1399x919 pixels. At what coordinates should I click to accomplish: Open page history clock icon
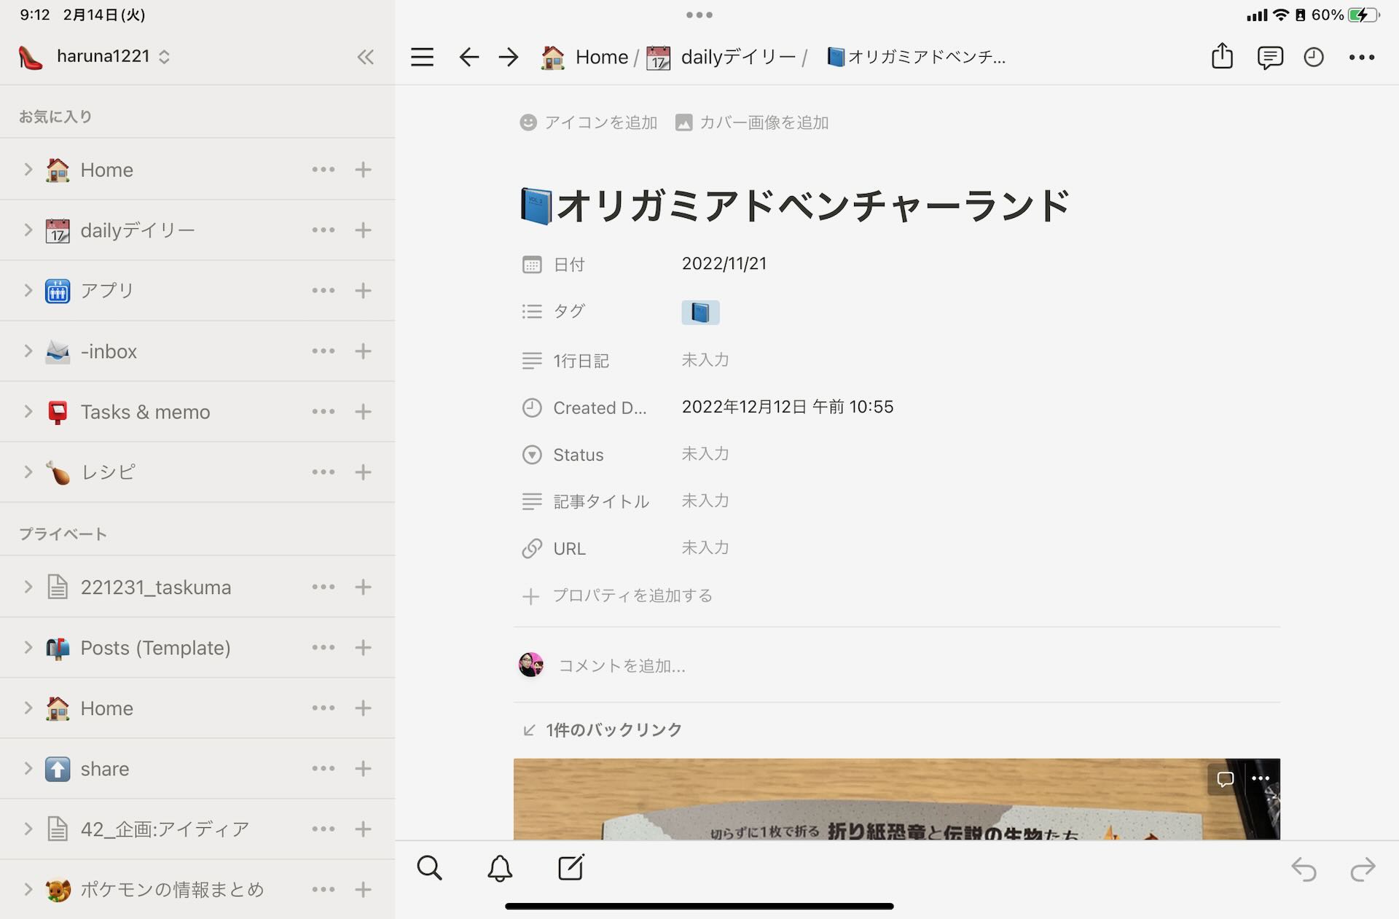1313,57
